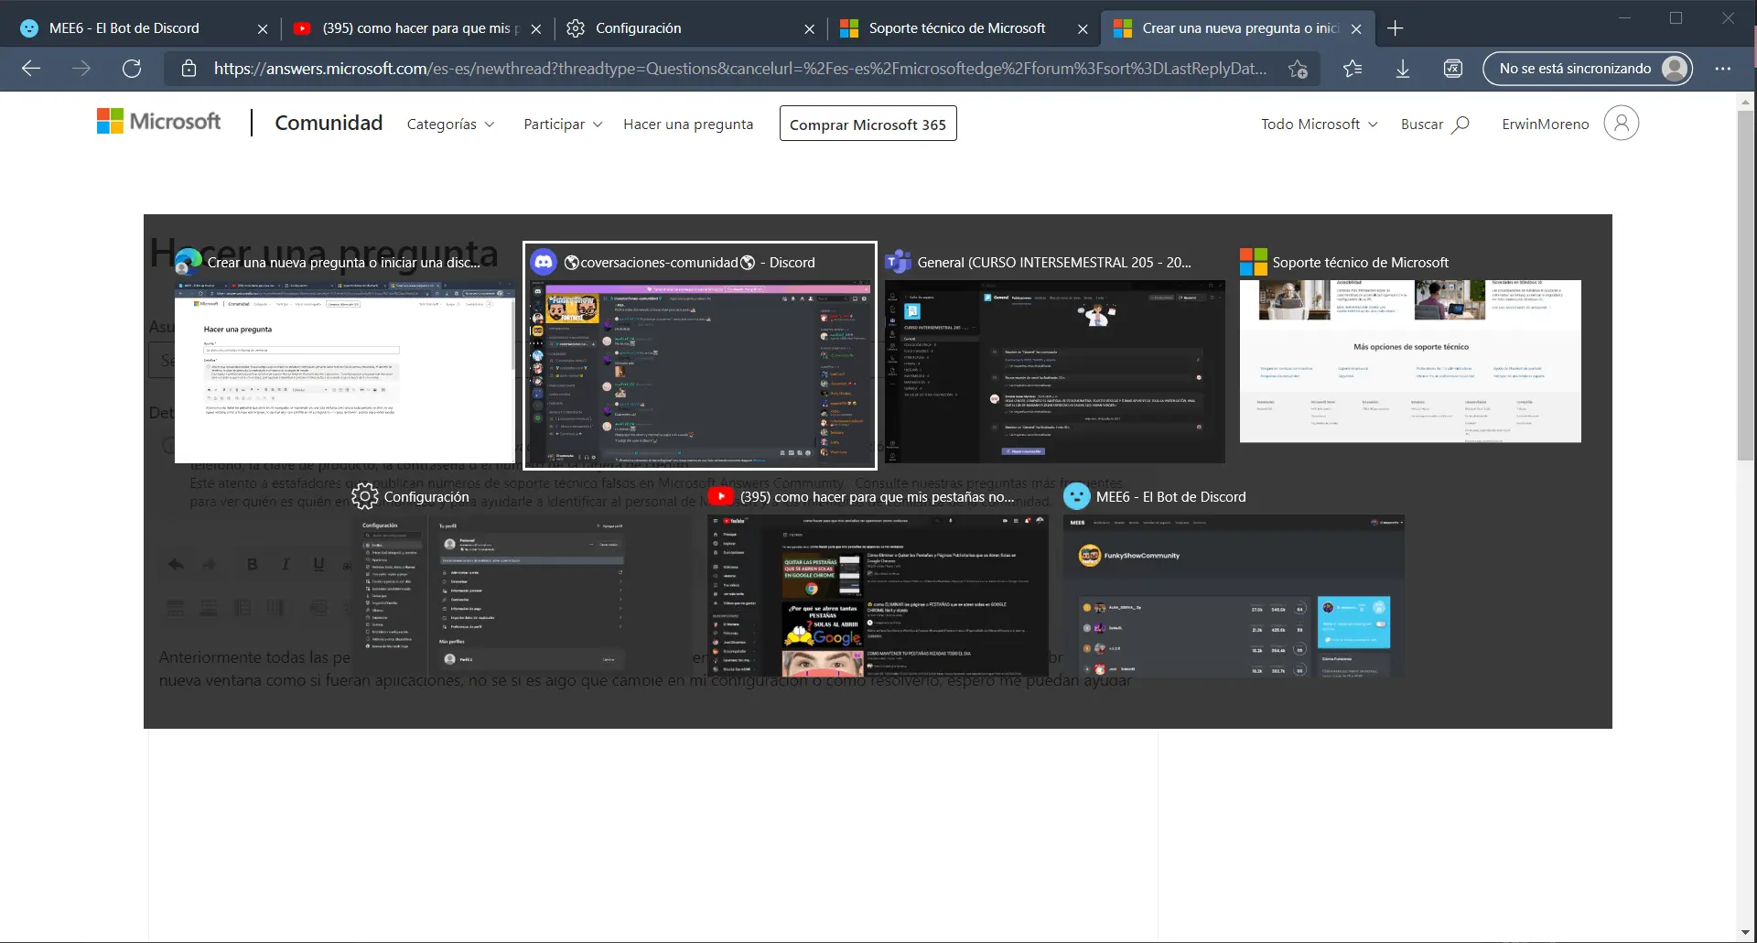Go back using the browser back arrow
This screenshot has height=943, width=1757.
tap(31, 69)
